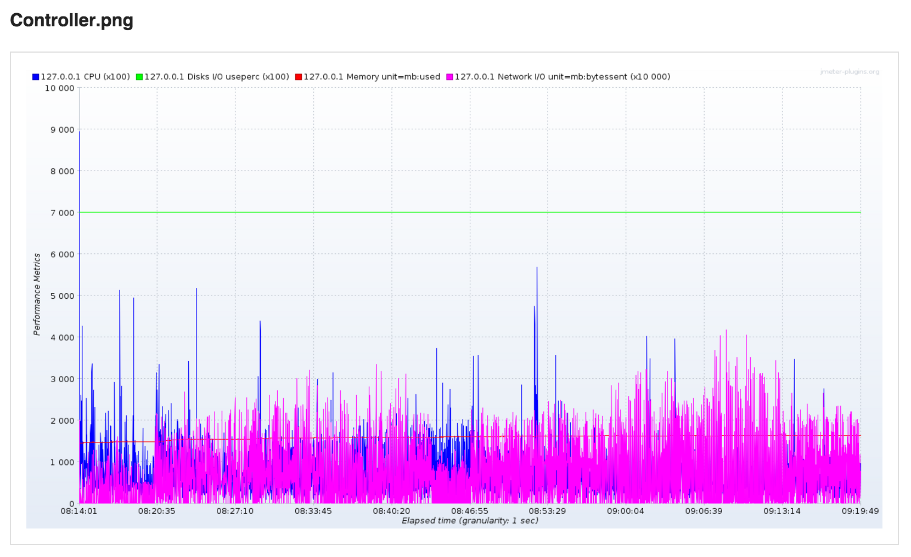Click the 10 000 y-axis value

[x=59, y=88]
